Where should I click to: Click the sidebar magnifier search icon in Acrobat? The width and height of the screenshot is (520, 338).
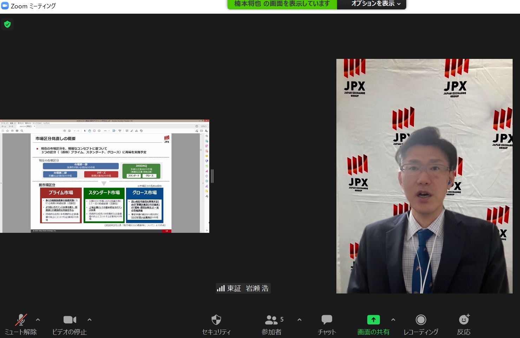click(x=207, y=136)
